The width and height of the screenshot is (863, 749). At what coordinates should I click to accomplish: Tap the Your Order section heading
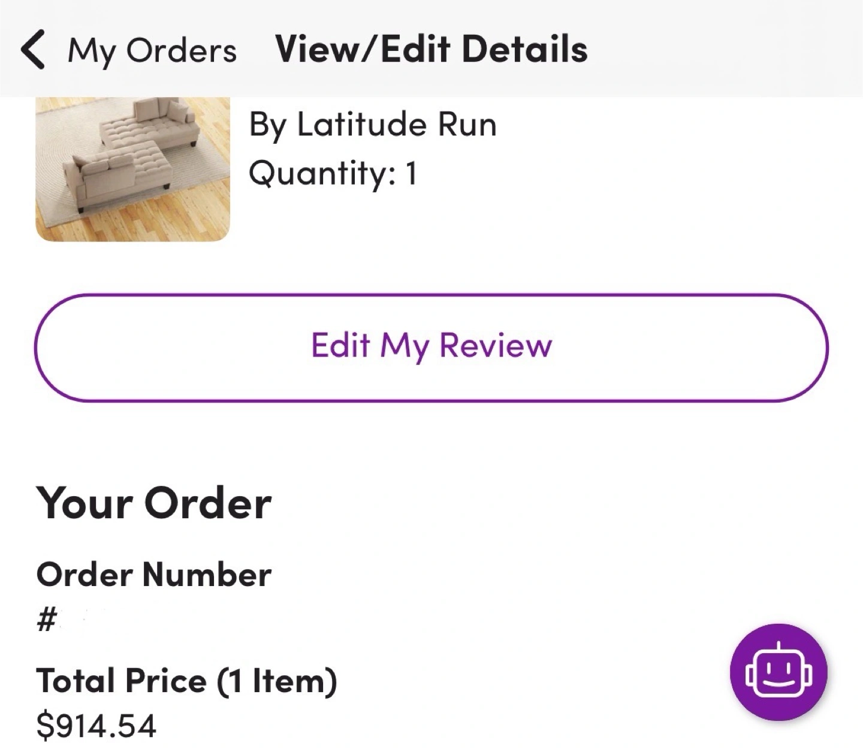(154, 503)
